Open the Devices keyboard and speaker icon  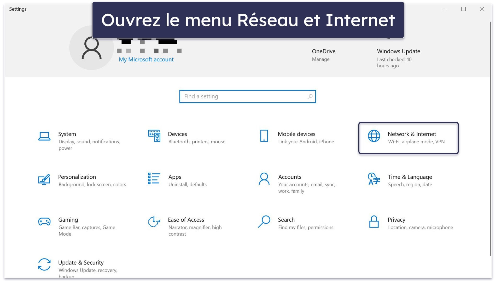click(154, 136)
